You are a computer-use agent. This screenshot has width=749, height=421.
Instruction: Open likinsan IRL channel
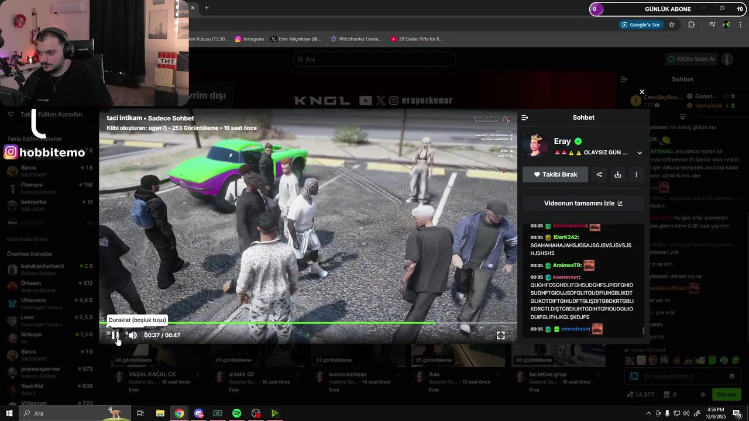(50, 338)
